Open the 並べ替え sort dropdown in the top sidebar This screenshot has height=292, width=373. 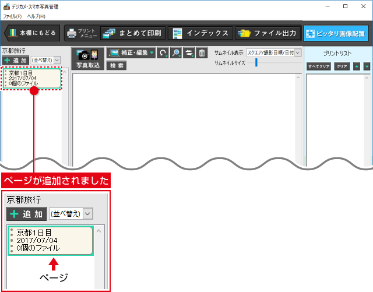pyautogui.click(x=45, y=60)
